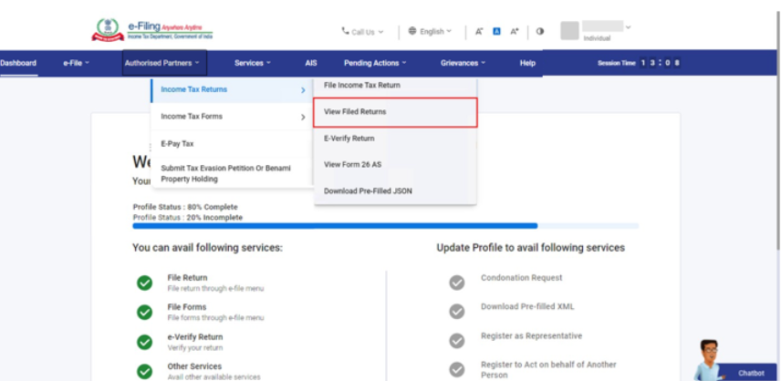Expand the Income Tax Forms submenu
Viewport: 781px width, 381px height.
coord(232,117)
